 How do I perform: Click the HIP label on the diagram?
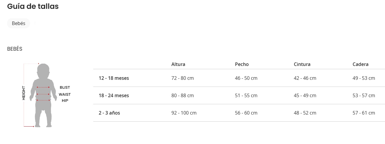click(65, 101)
